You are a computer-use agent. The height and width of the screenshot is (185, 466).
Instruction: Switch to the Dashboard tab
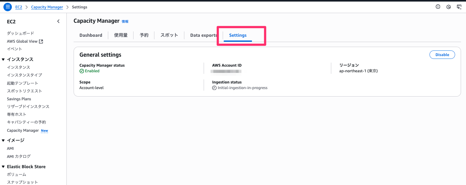91,35
